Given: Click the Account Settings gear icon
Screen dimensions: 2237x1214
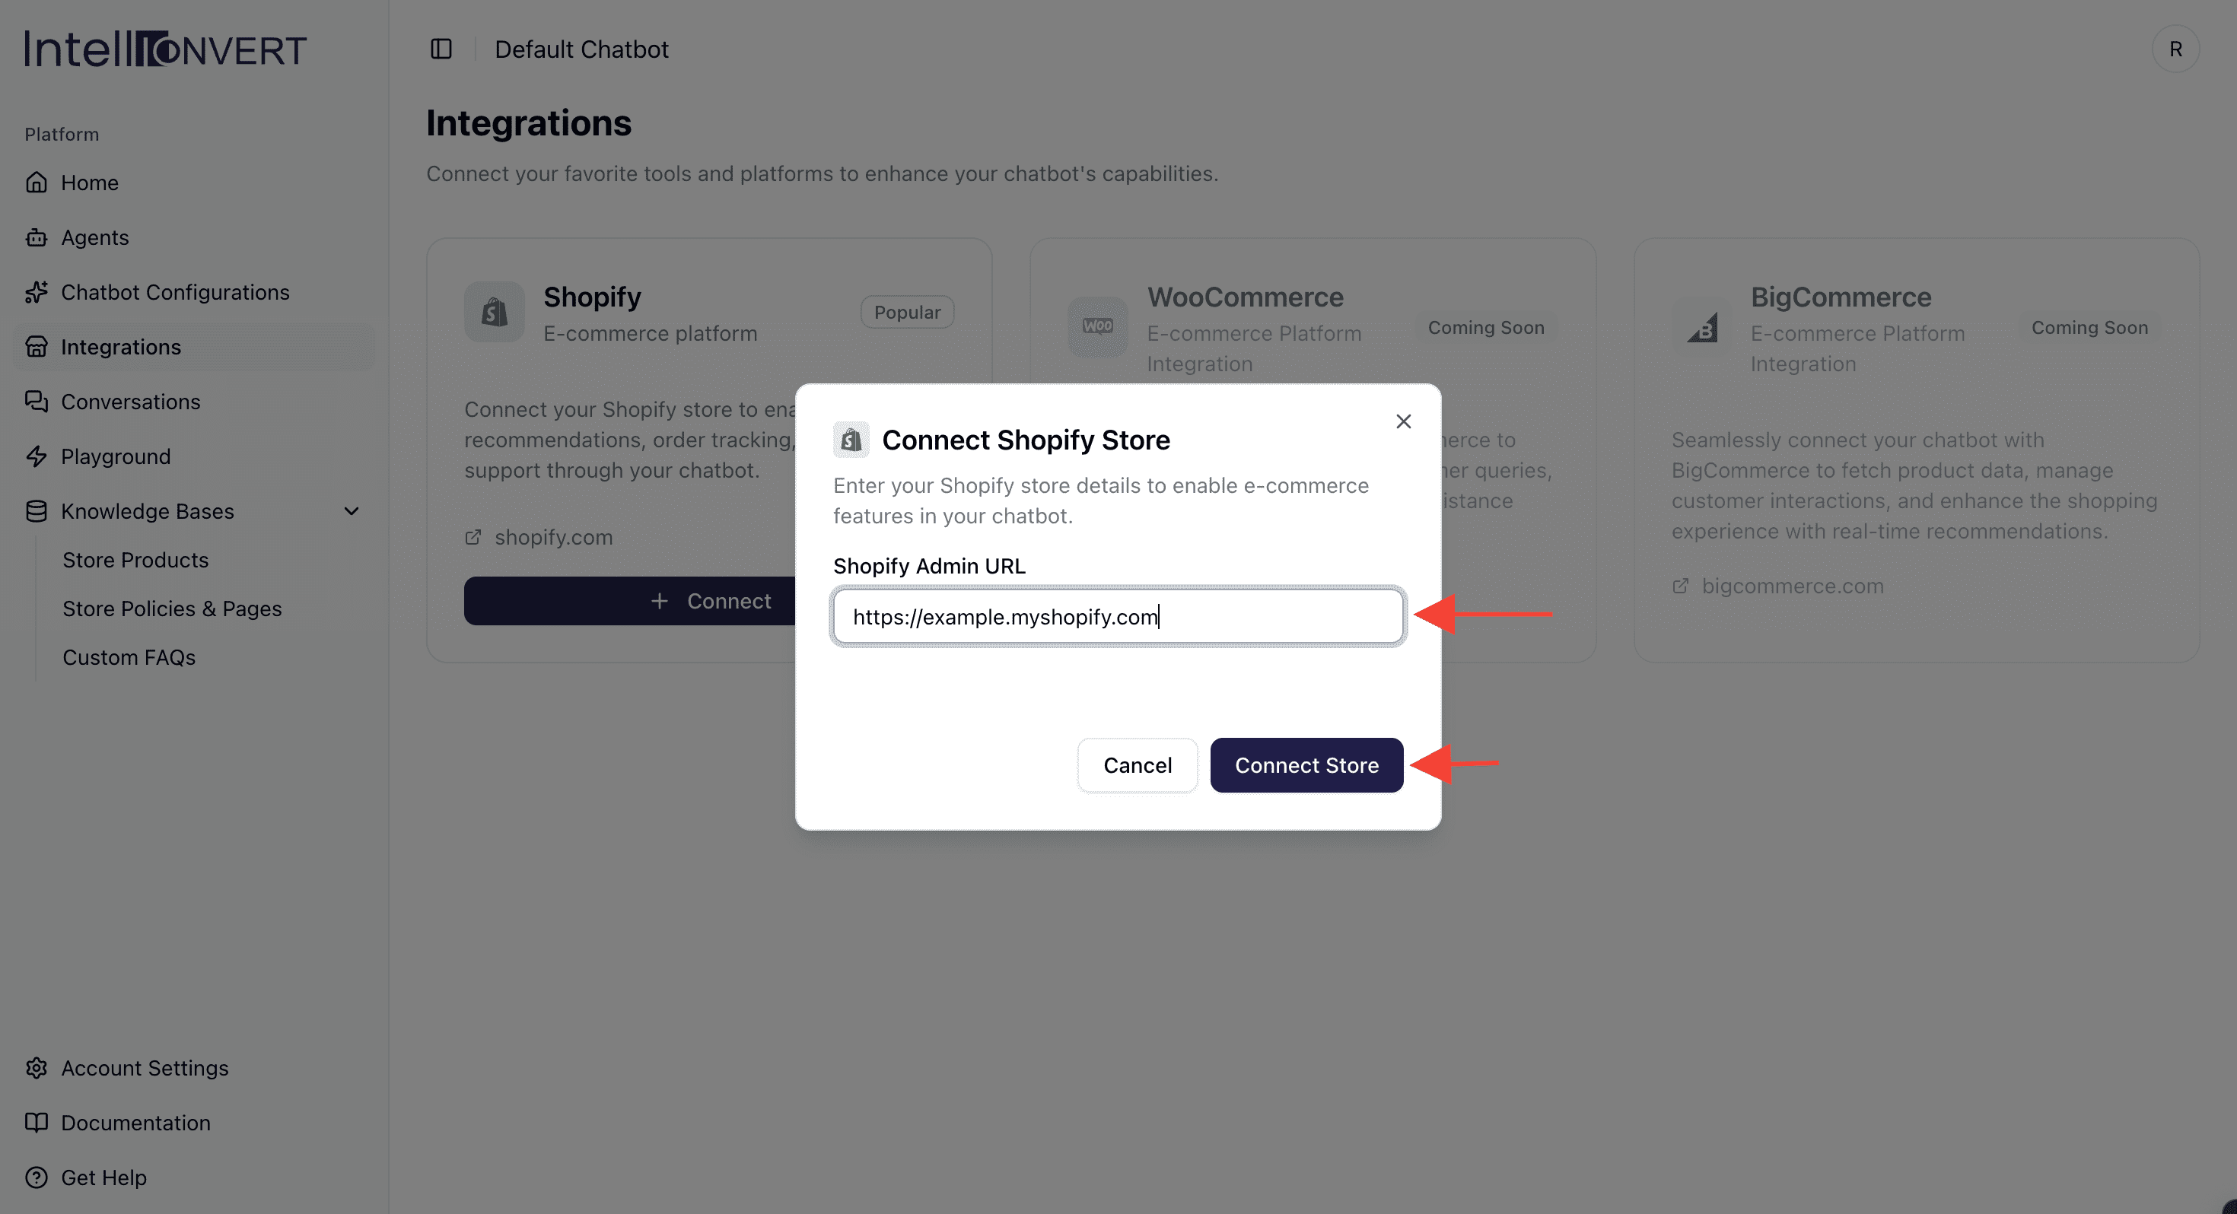Looking at the screenshot, I should [37, 1067].
